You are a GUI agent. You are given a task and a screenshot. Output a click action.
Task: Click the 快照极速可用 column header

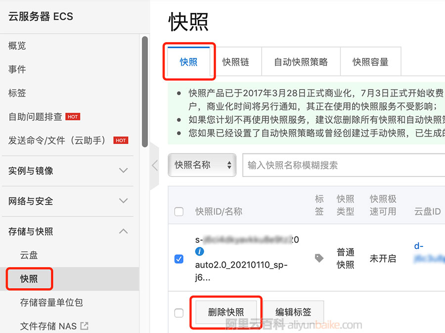(x=383, y=205)
